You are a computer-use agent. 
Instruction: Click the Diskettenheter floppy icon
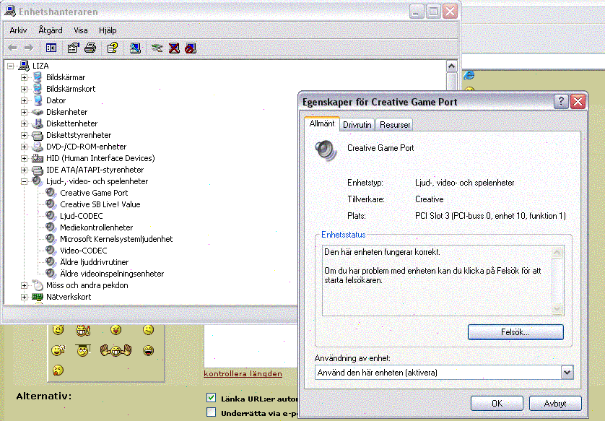(38, 123)
